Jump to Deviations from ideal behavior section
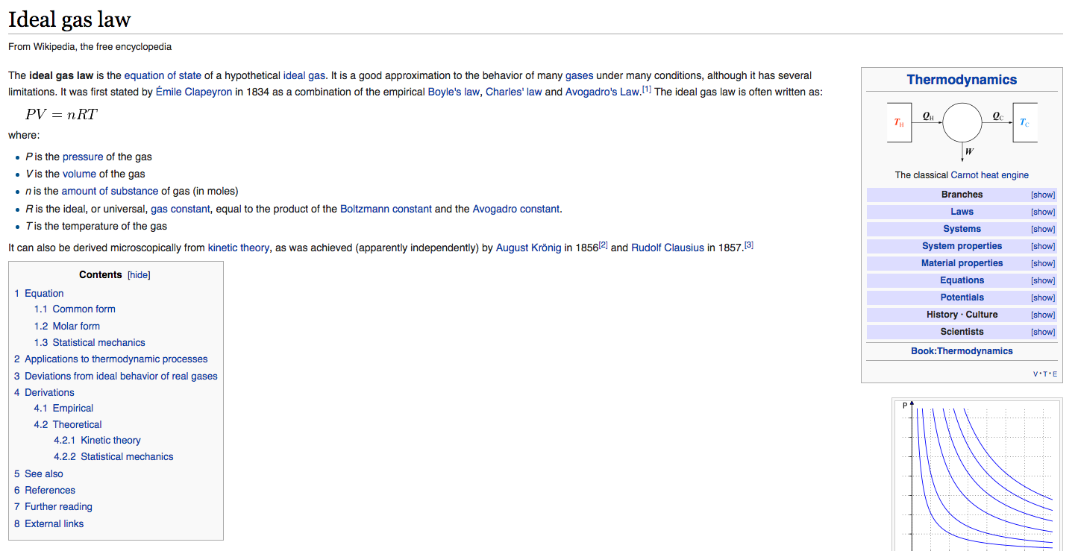 pyautogui.click(x=121, y=376)
